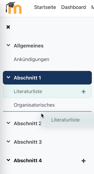This screenshot has width=94, height=174.
Task: Open the Organisatorisches activity link
Action: tap(34, 105)
